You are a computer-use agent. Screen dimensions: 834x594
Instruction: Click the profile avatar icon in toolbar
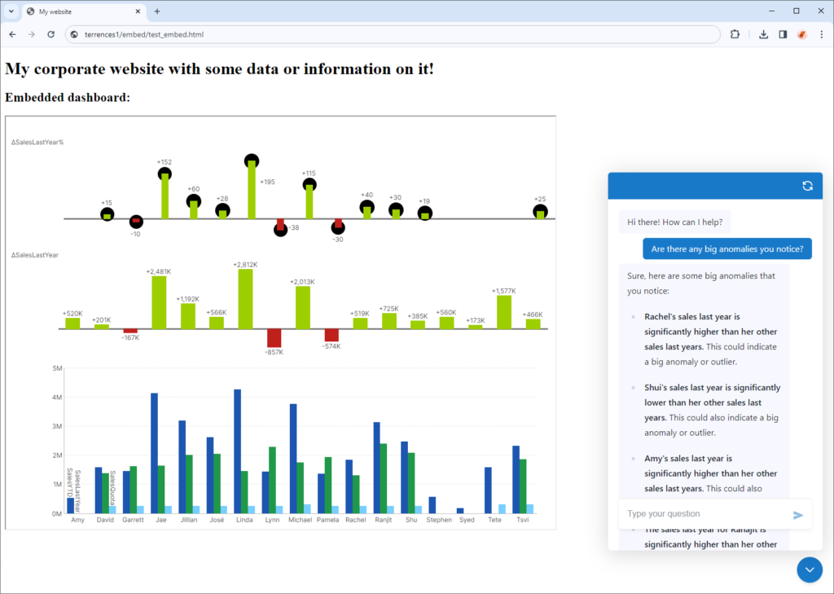802,34
